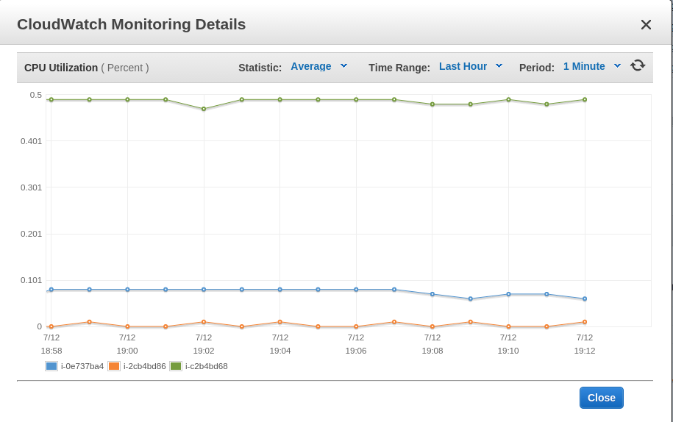This screenshot has width=673, height=422.
Task: Close dialog with the X icon
Action: 646,25
